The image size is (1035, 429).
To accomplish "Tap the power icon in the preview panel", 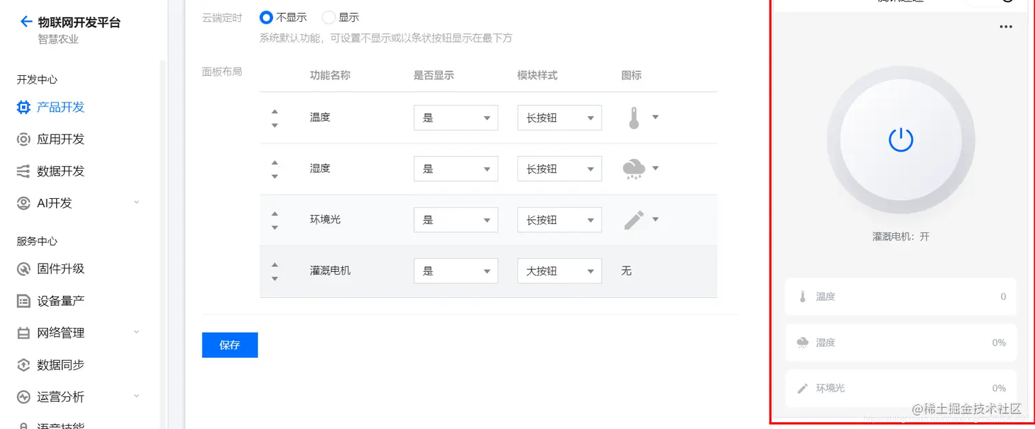I will [901, 139].
